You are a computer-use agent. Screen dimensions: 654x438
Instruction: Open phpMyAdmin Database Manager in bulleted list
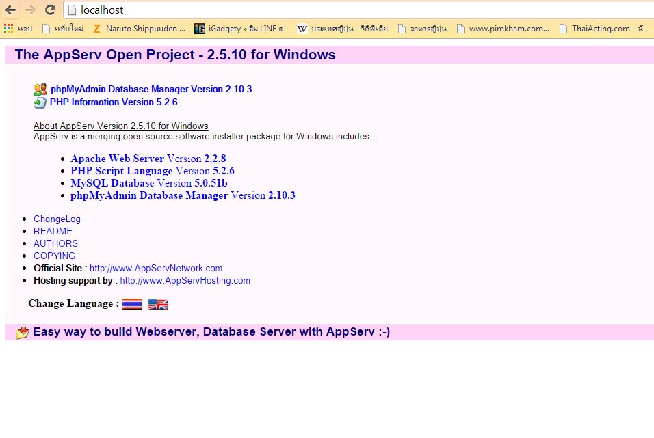pos(183,195)
